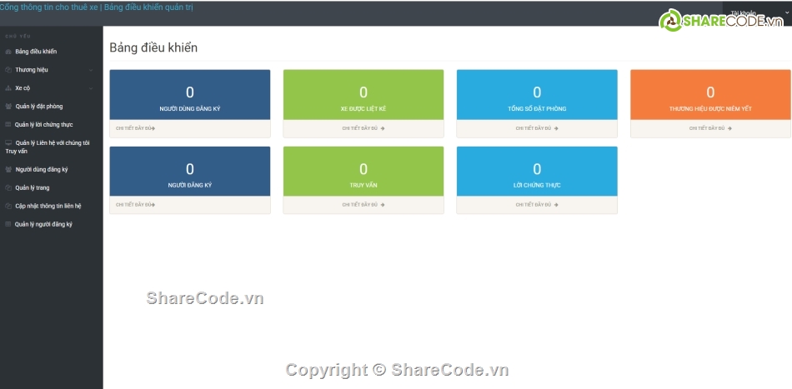Click arrow icon under Tổng số đặt phòng card
This screenshot has height=389, width=792.
tap(556, 128)
